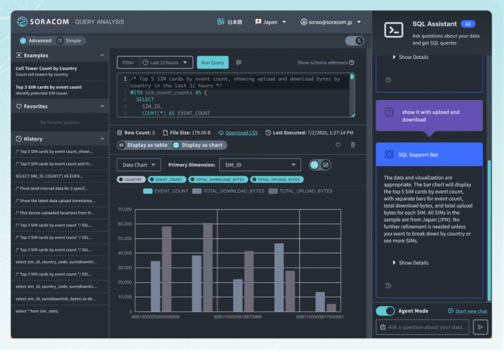Click the Start new chat link
This screenshot has height=351, width=504.
(471, 311)
